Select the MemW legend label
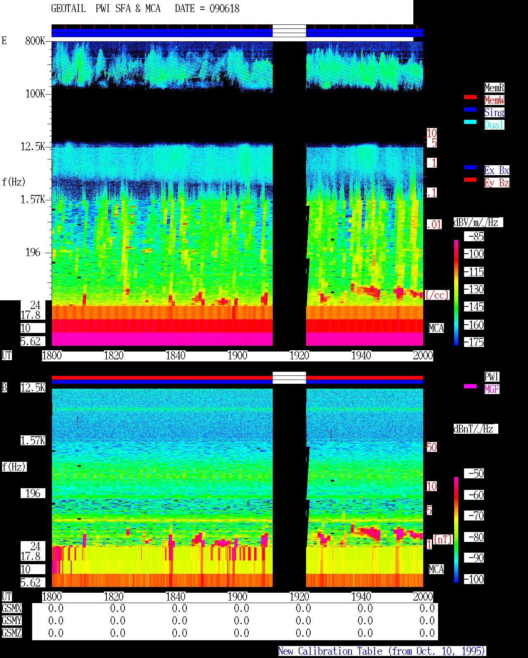The height and width of the screenshot is (658, 528). 494,100
